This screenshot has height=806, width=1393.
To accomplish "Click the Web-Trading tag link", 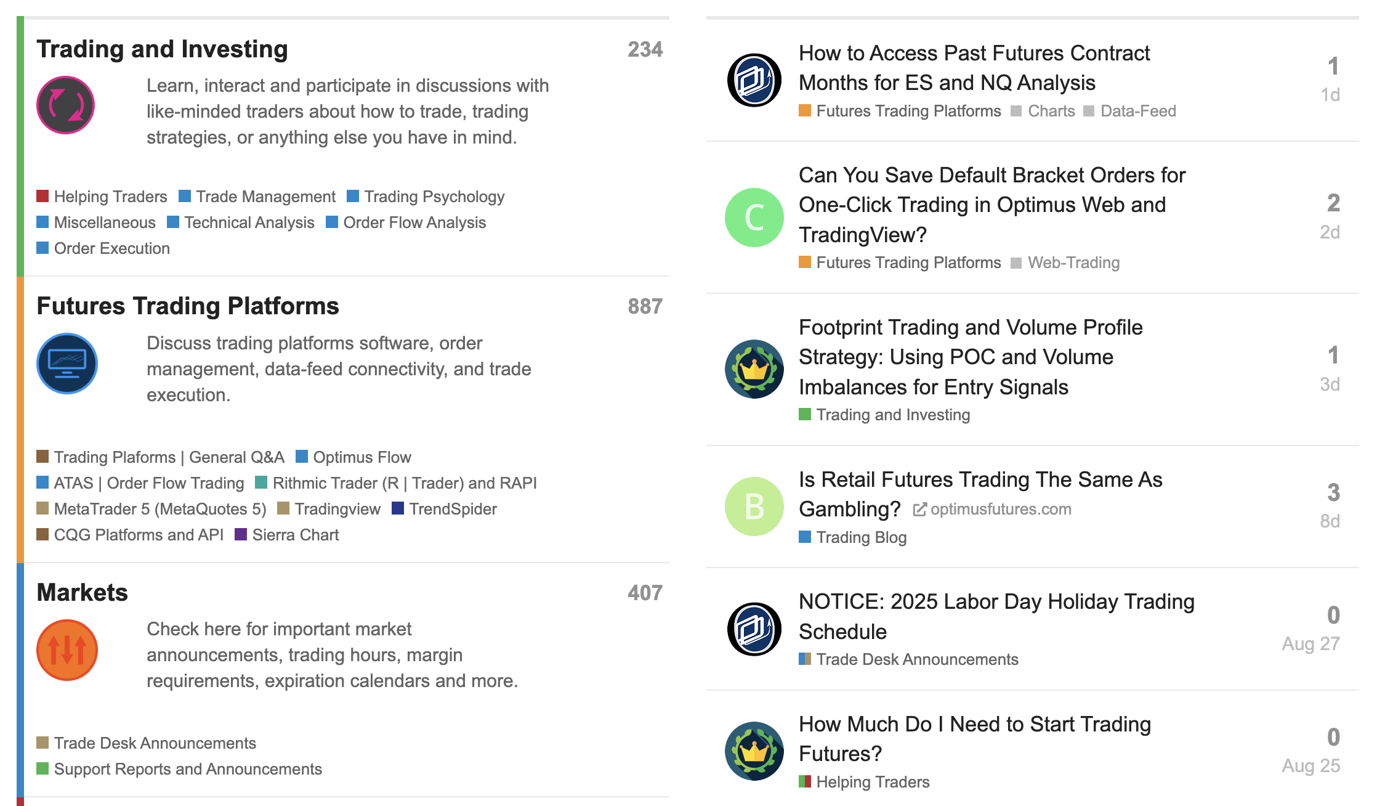I will 1073,263.
